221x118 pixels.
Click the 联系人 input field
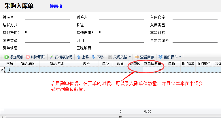[x=121, y=17]
